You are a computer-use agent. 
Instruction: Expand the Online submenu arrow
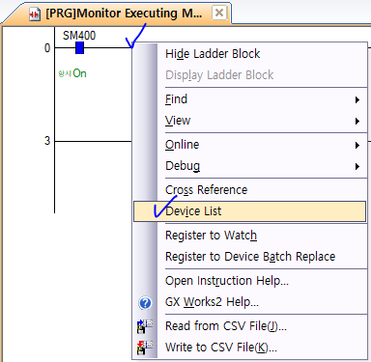point(357,145)
